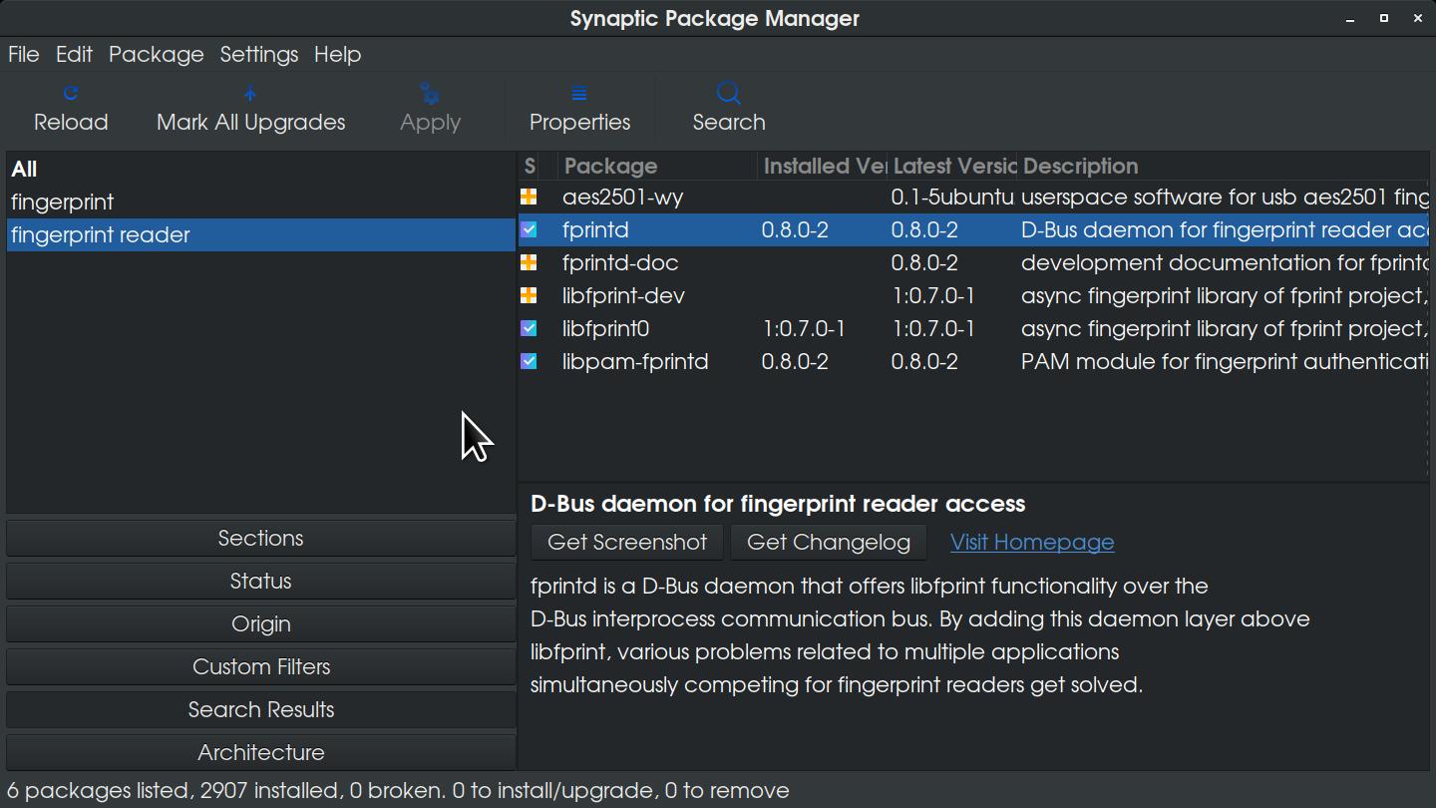Follow the Visit Homepage link
Image resolution: width=1436 pixels, height=808 pixels.
pos(1032,542)
